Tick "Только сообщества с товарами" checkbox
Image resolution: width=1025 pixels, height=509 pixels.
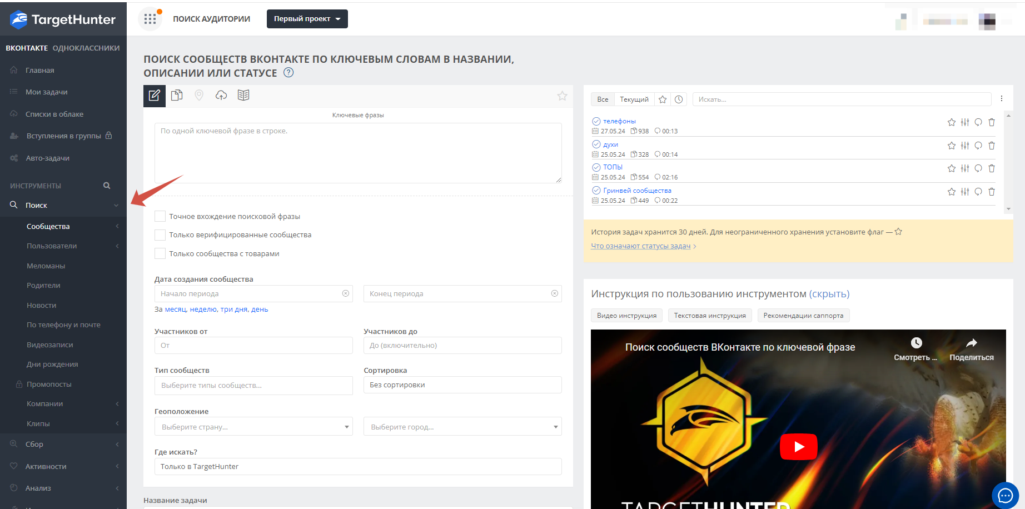pos(160,254)
